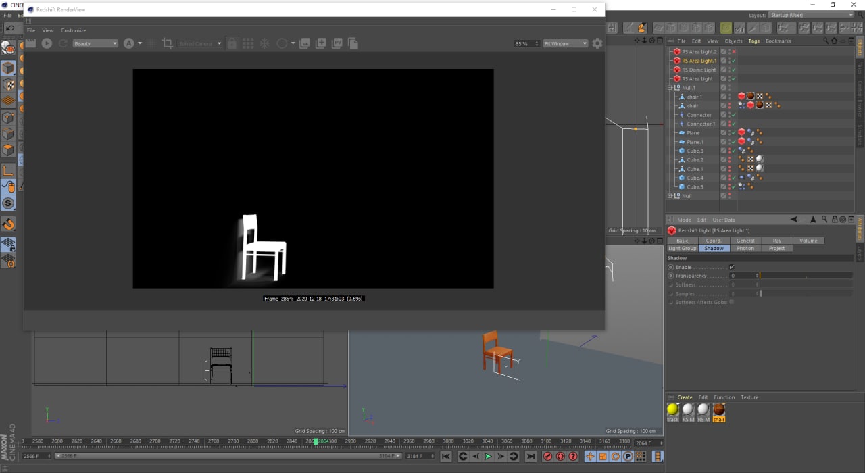Open the User Data menu in Attributes

pos(724,220)
